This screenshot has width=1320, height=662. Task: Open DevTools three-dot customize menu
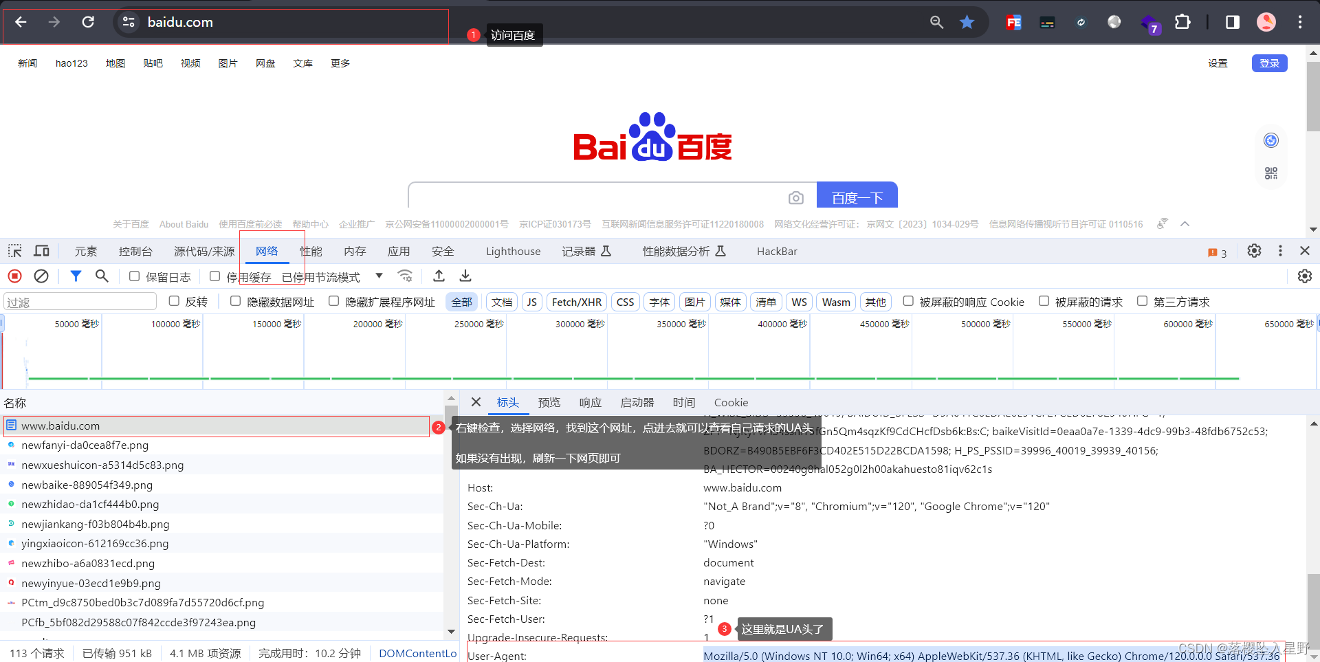(1280, 251)
